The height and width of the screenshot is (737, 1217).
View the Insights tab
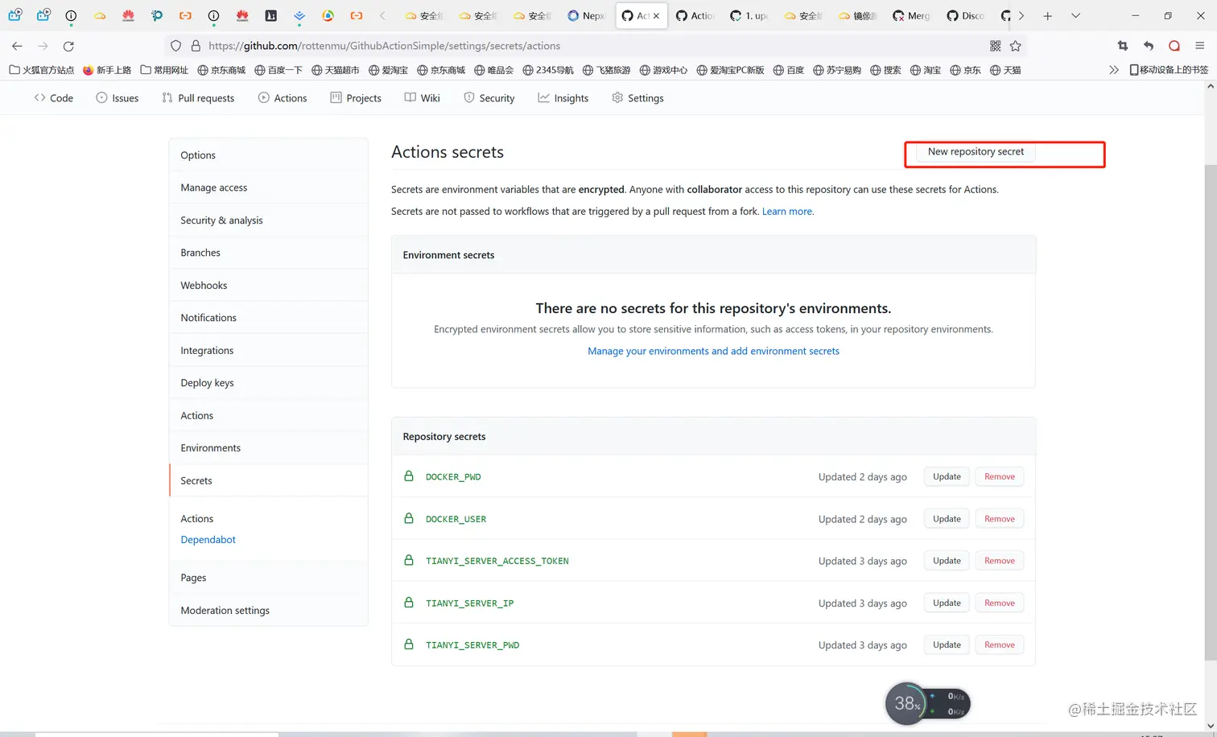pos(563,98)
